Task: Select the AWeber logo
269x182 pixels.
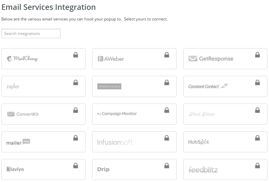Action: 110,59
